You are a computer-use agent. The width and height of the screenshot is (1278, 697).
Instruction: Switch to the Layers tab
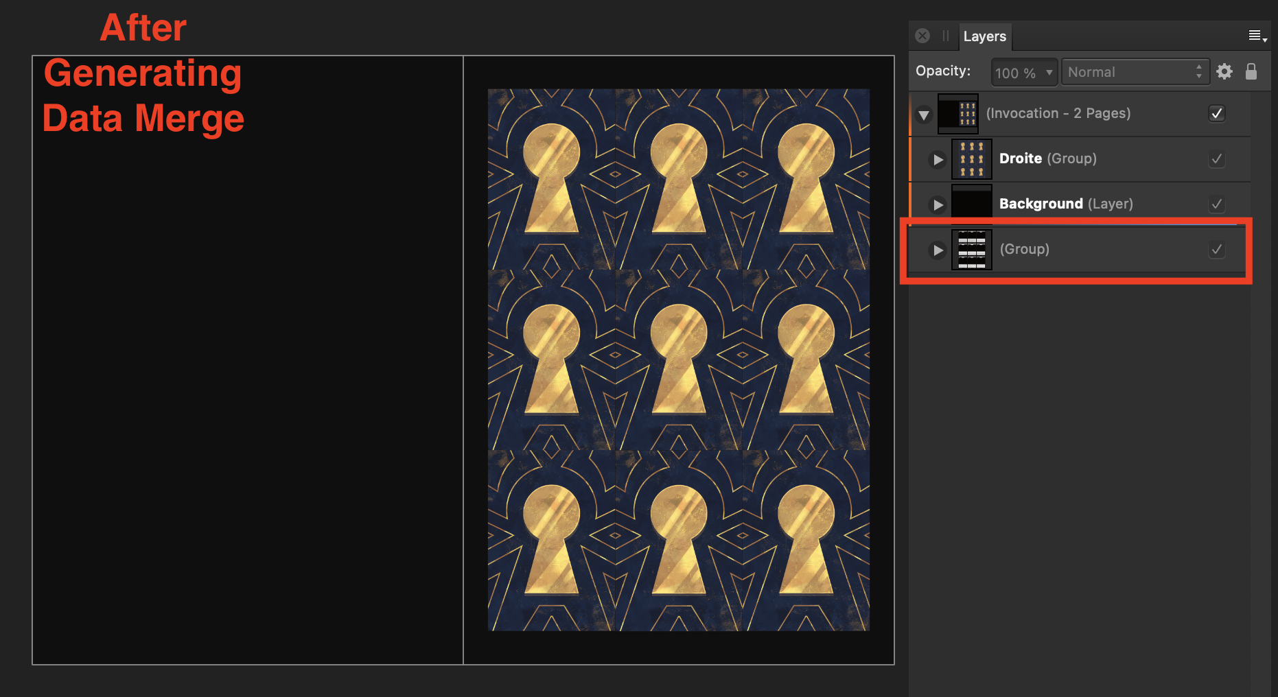984,36
